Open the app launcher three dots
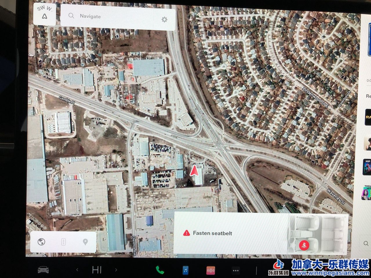This screenshot has height=278, width=371. (x=236, y=271)
